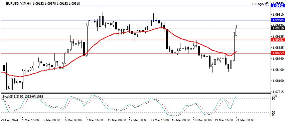This screenshot has height=124, width=286.
Task: Click the 19 Mar 16:00 time label
Action: pyautogui.click(x=224, y=121)
